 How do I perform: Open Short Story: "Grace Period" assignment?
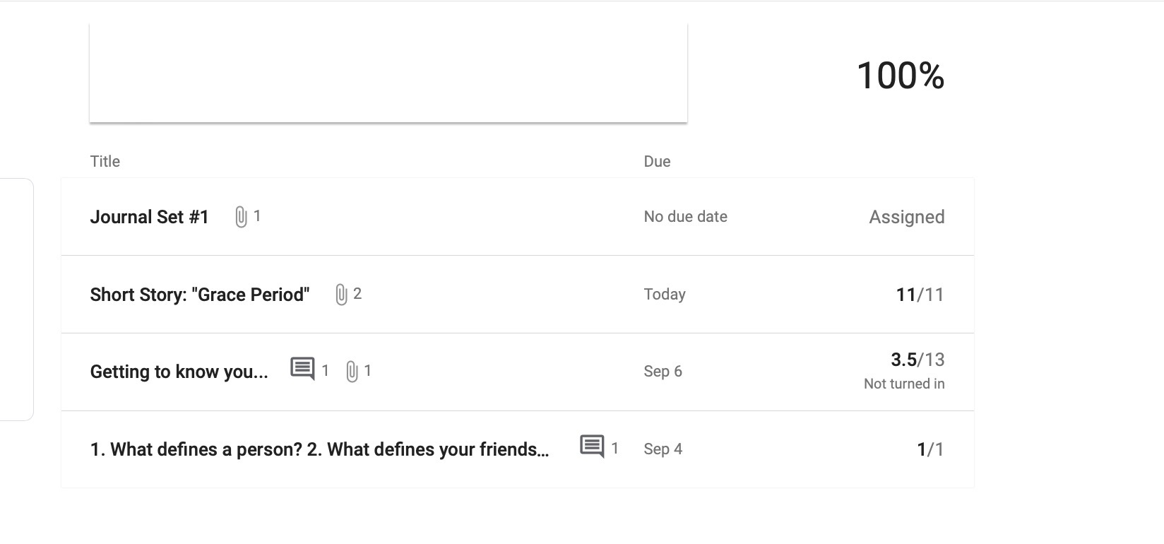tap(200, 295)
